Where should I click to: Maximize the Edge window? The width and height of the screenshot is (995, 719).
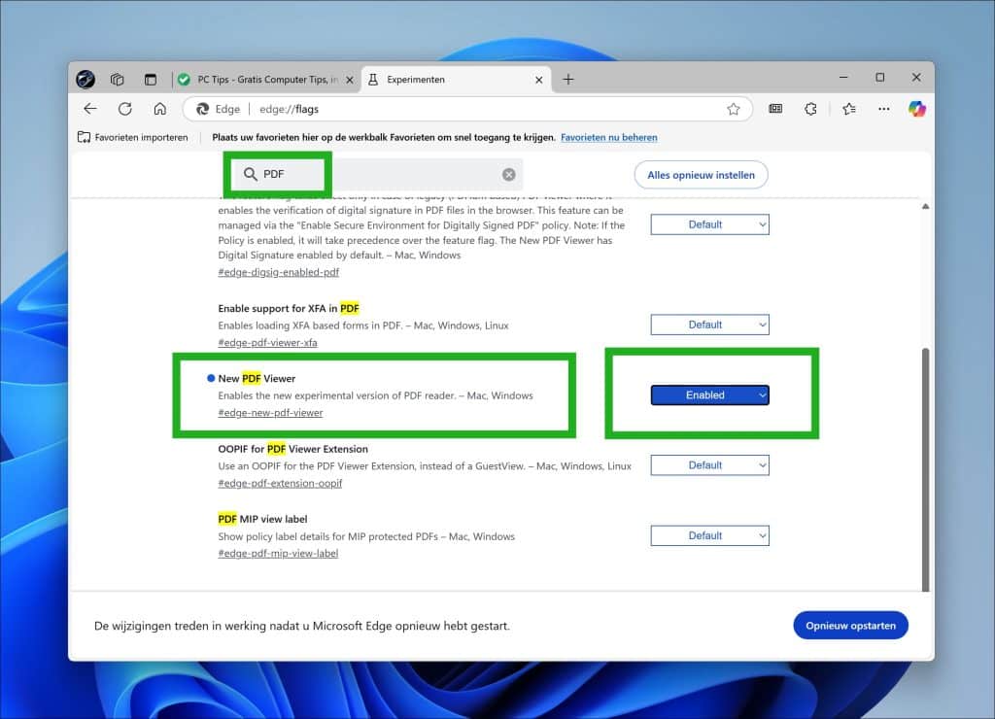point(879,78)
